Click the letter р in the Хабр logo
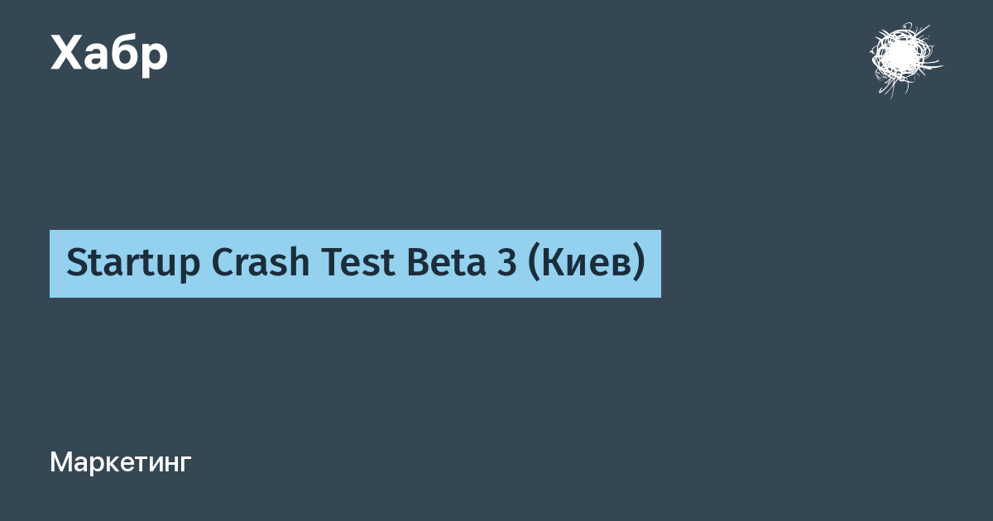 click(x=155, y=59)
